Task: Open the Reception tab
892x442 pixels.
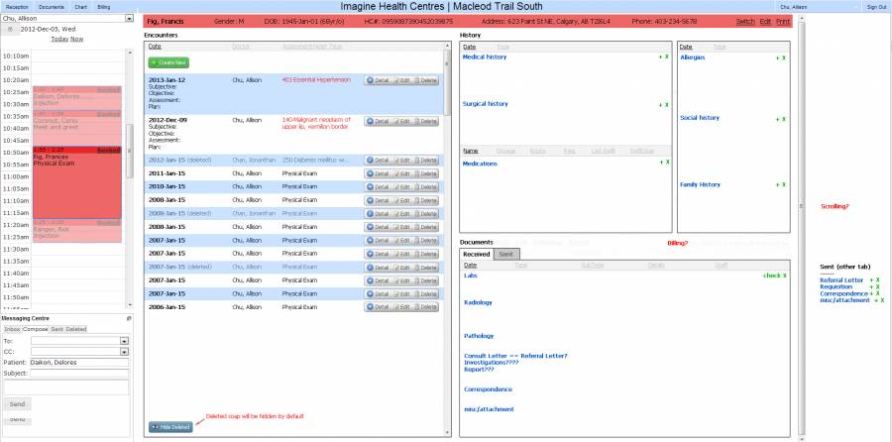Action: (x=17, y=7)
